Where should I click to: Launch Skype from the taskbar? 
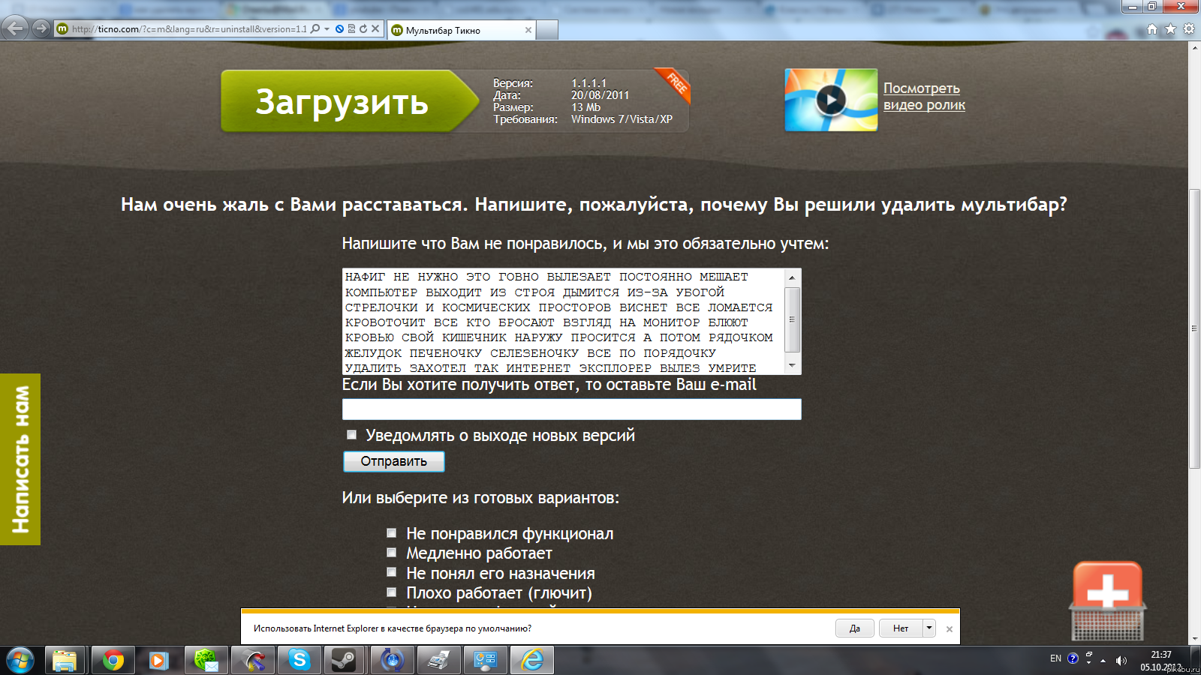pyautogui.click(x=299, y=660)
